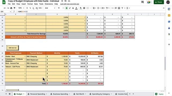Get add-ons with plus icon

point(169,45)
